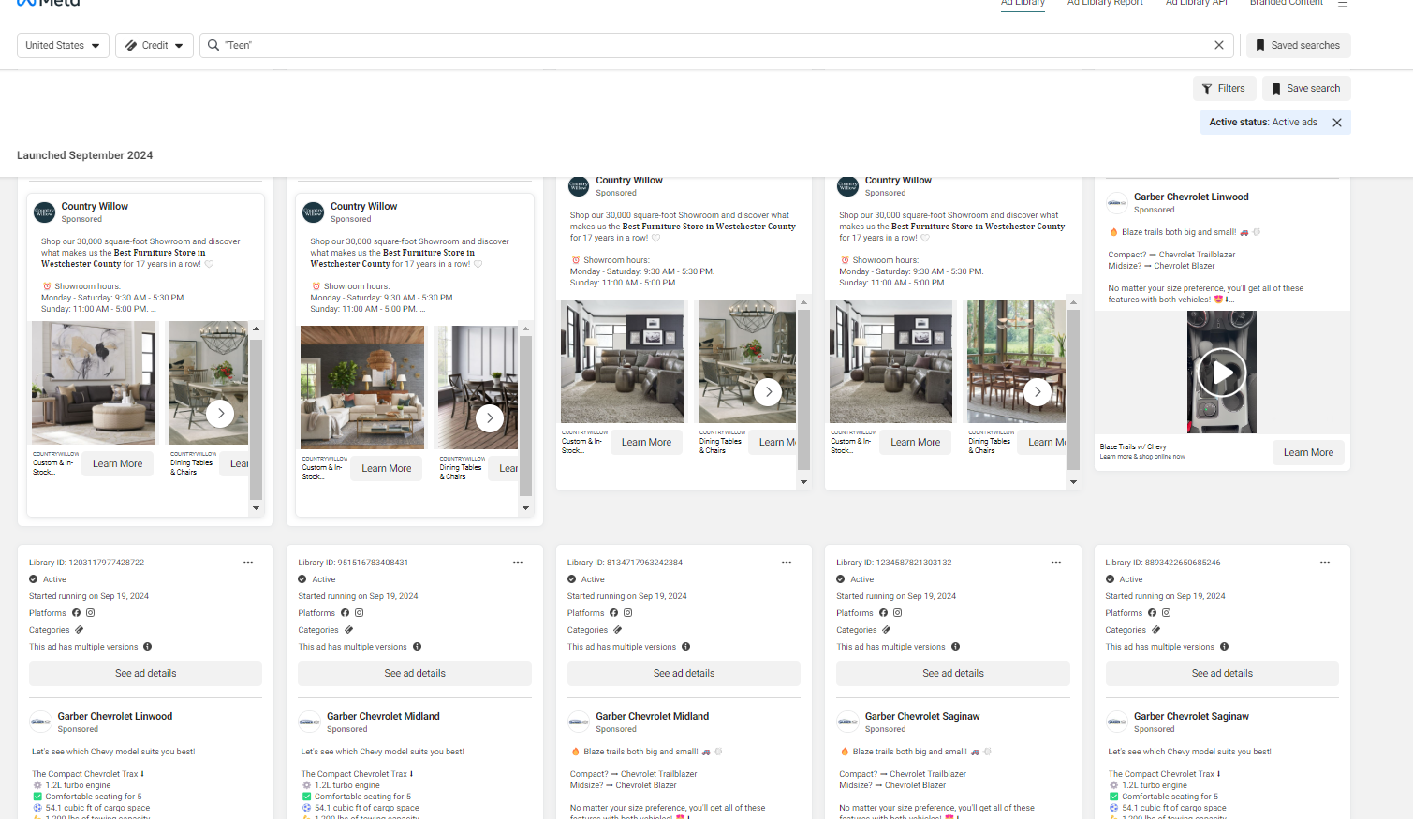This screenshot has width=1413, height=819.
Task: Open the Filters panel
Action: [1224, 88]
